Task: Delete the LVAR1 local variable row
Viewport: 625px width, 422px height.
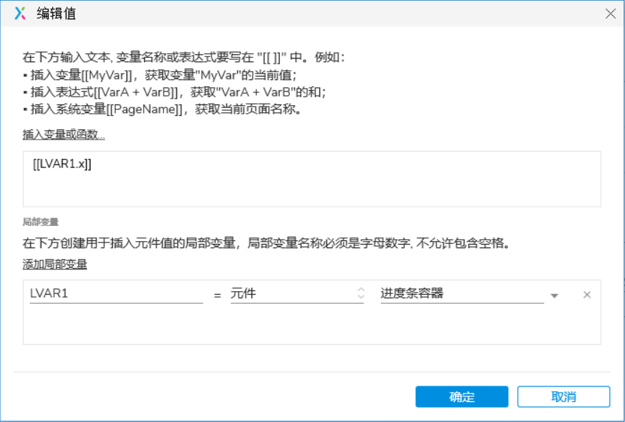Action: pyautogui.click(x=586, y=295)
